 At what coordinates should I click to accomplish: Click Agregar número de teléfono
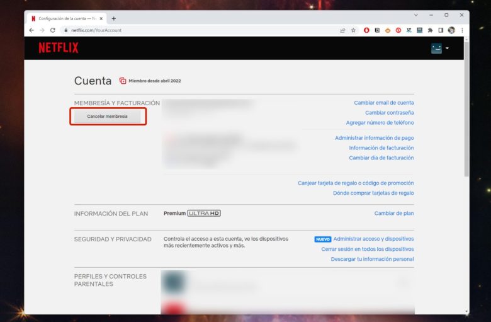coord(380,123)
